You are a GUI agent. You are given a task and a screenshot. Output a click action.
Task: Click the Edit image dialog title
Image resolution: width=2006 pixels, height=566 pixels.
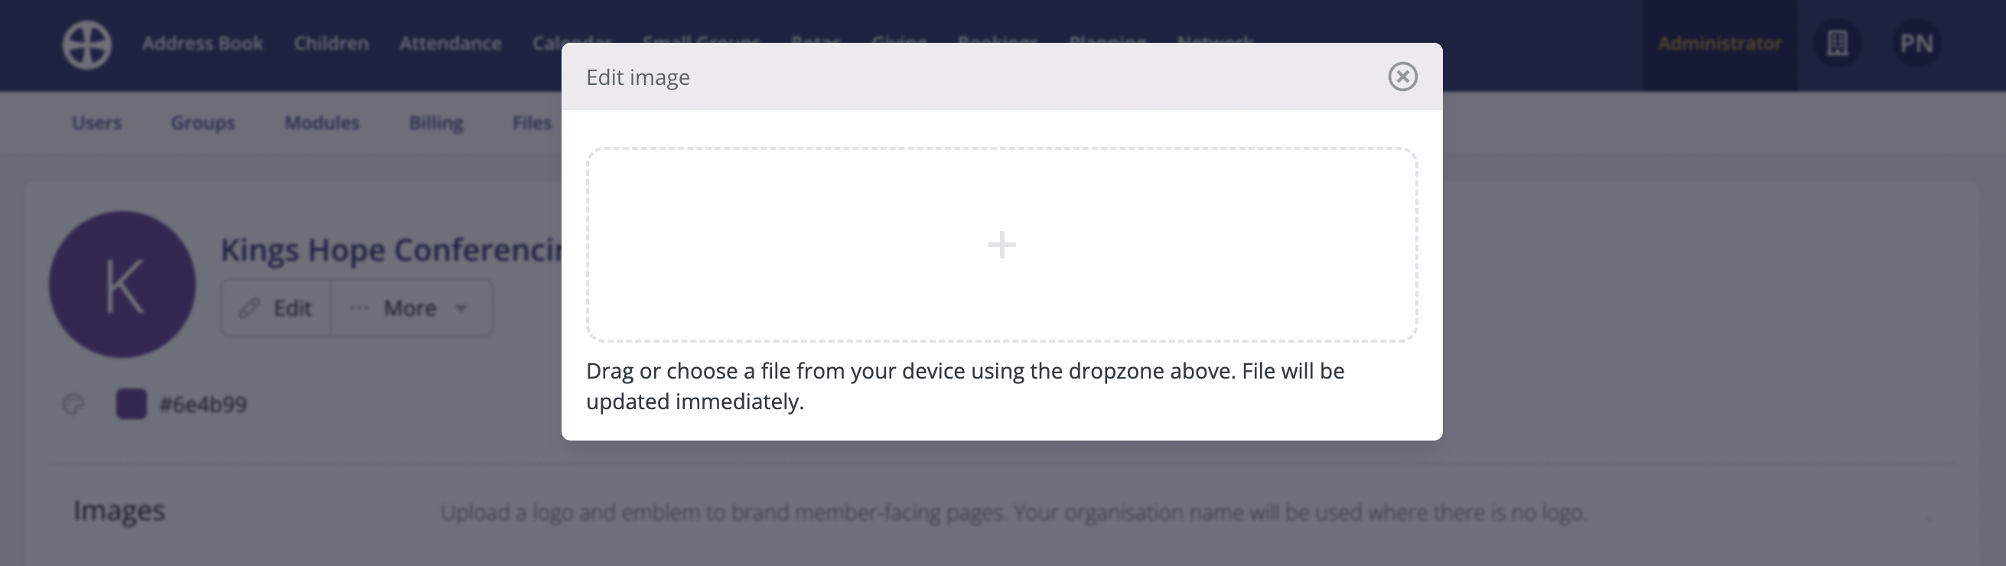638,77
